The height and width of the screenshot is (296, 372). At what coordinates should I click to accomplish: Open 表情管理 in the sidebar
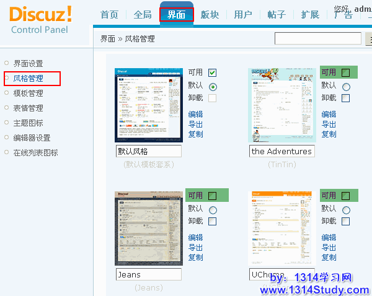tap(29, 108)
